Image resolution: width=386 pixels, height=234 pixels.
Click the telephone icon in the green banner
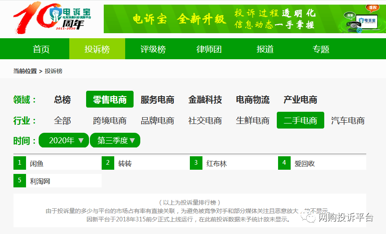pos(354,26)
